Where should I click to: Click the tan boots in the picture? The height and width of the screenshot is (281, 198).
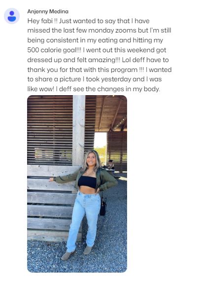77,253
